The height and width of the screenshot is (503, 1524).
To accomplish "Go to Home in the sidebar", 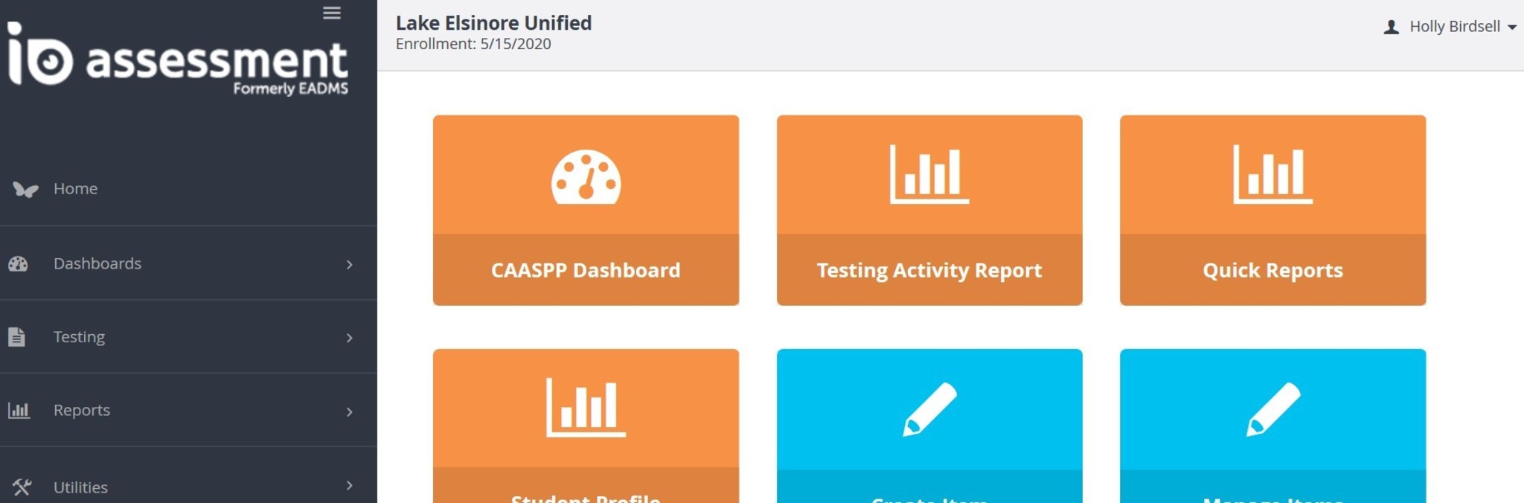I will [x=75, y=189].
